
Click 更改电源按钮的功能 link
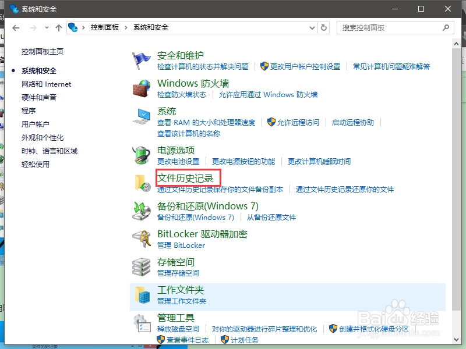[x=243, y=162]
